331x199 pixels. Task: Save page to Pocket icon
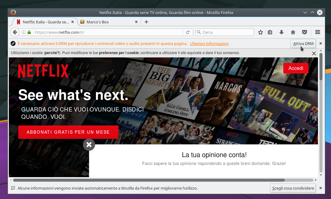point(304,32)
